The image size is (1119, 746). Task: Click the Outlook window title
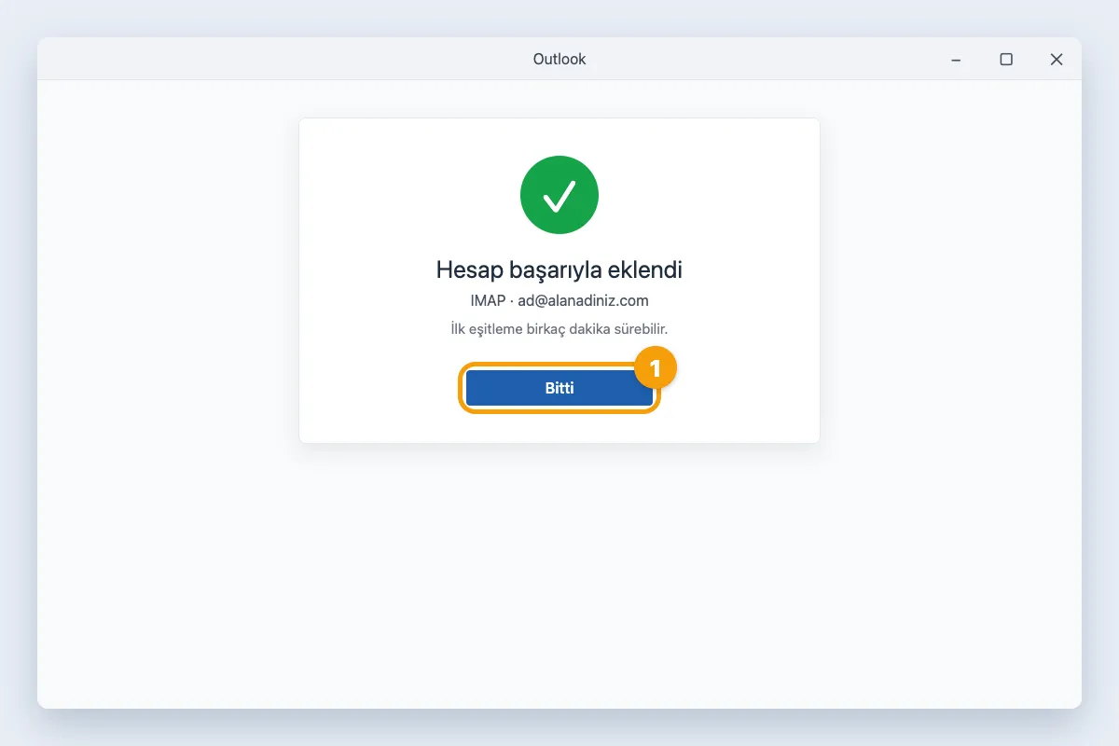pos(559,59)
